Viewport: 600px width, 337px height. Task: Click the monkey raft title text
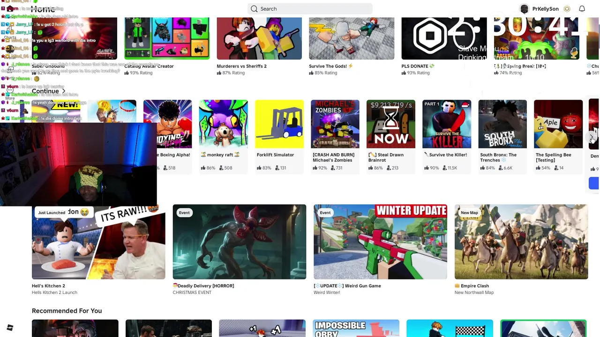click(x=220, y=155)
